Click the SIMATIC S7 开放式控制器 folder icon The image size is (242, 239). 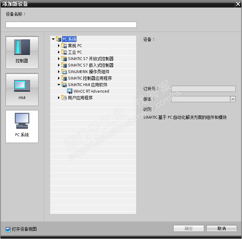click(x=64, y=59)
